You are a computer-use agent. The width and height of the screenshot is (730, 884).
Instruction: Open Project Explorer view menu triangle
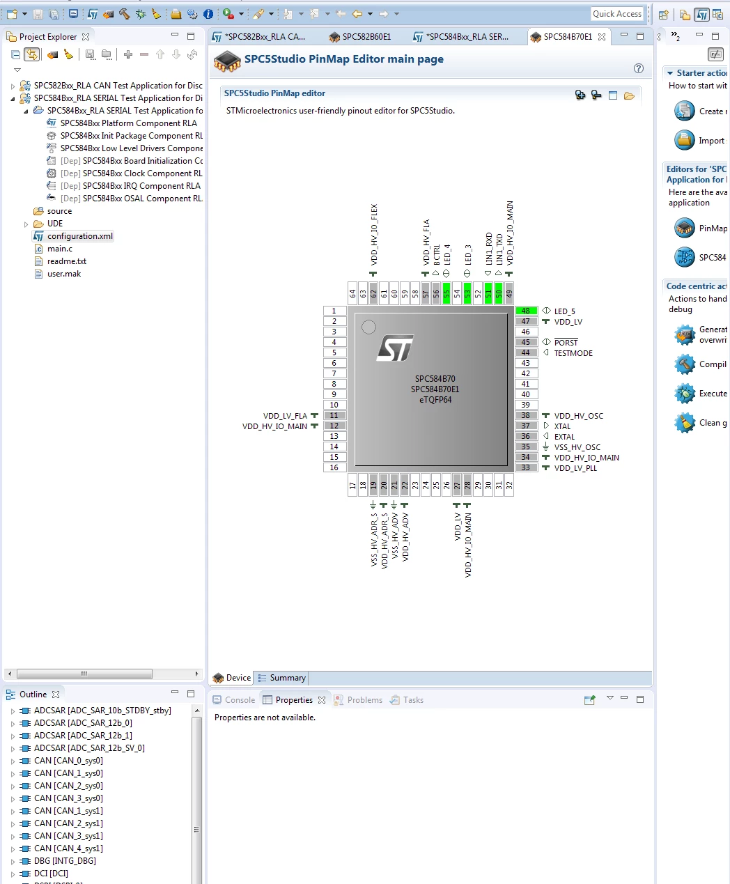pos(17,70)
